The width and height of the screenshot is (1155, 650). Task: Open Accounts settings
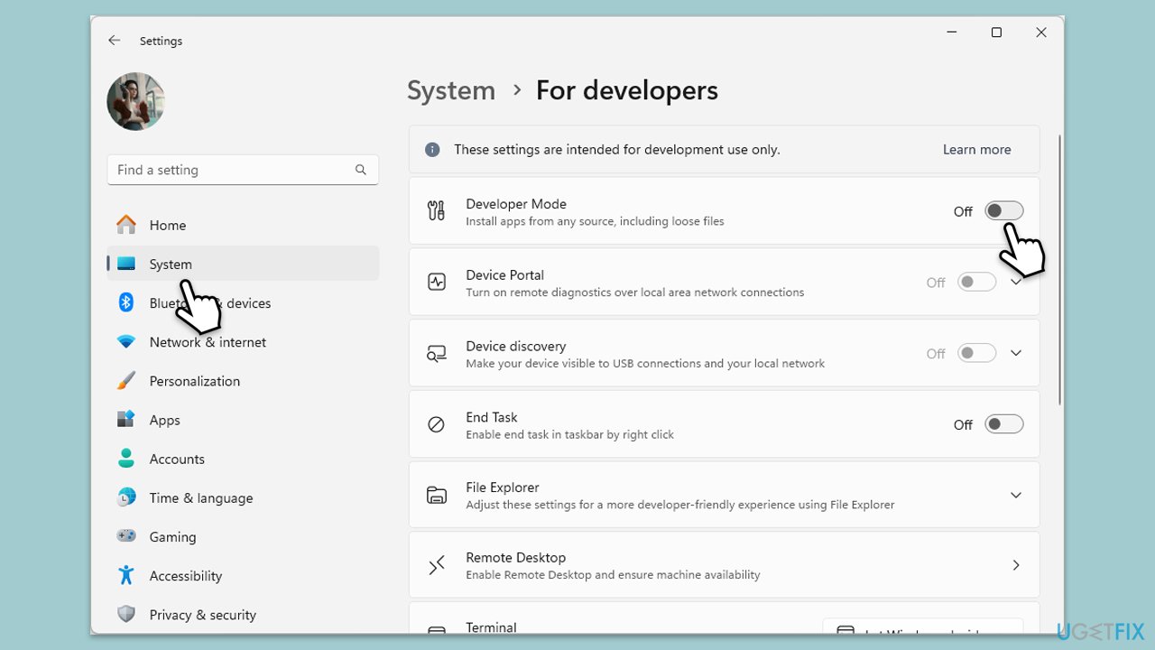coord(243,458)
